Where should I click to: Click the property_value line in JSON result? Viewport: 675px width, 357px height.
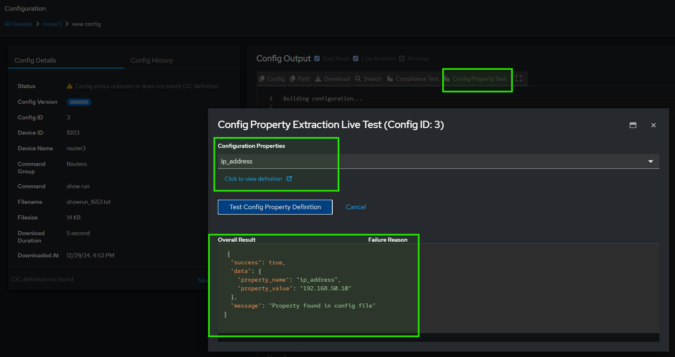click(294, 288)
